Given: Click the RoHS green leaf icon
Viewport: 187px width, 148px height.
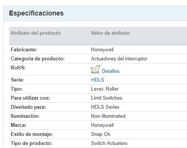Looking at the screenshot, I should 96,69.
